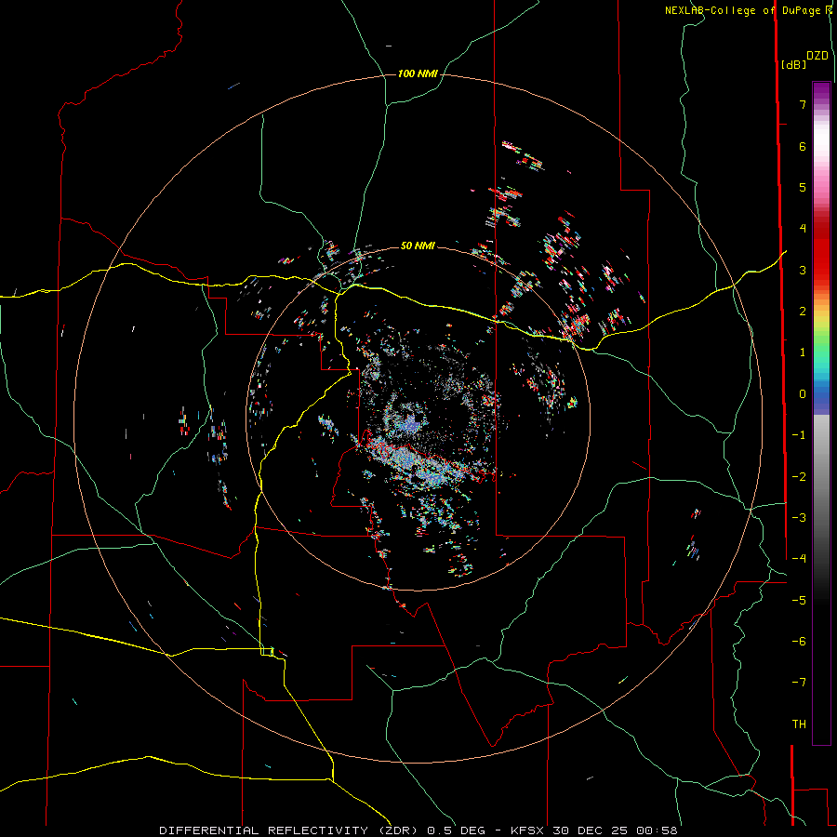Click the -6 value on the ZDR scale

(x=799, y=642)
